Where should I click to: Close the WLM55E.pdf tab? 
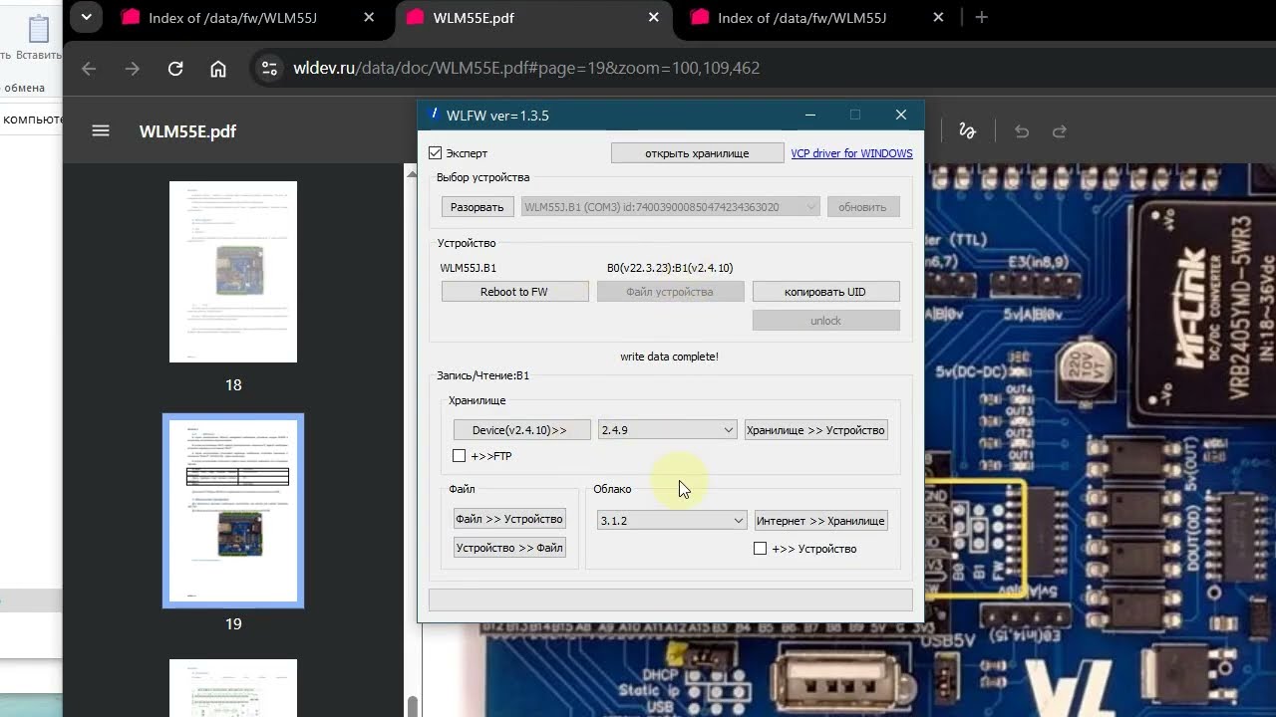click(654, 17)
